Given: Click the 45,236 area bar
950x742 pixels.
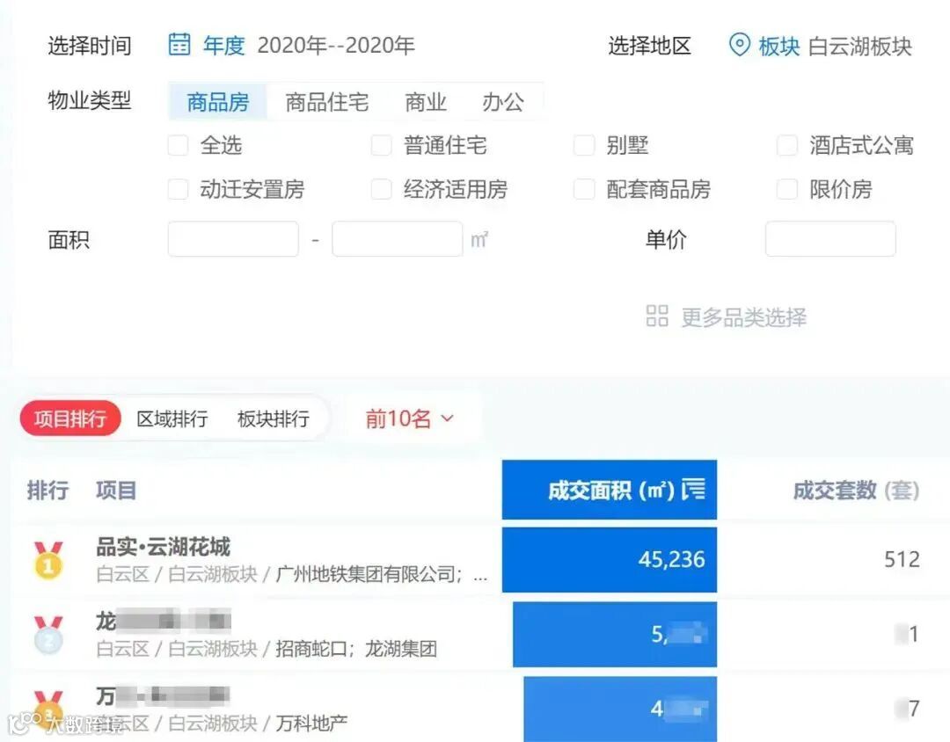Looking at the screenshot, I should click(610, 559).
